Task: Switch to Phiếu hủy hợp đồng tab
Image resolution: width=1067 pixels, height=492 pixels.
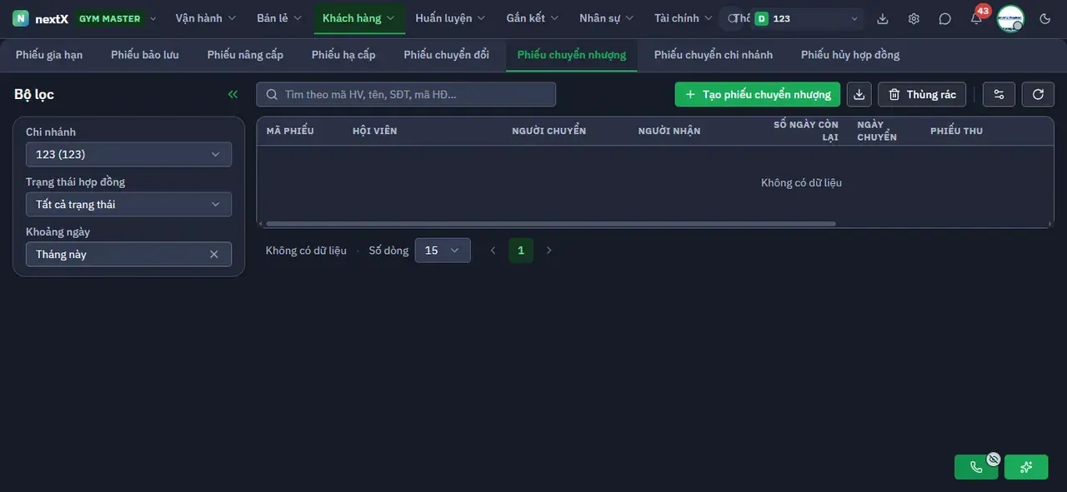Action: [850, 55]
